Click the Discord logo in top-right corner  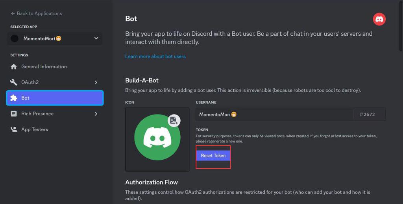tap(379, 19)
